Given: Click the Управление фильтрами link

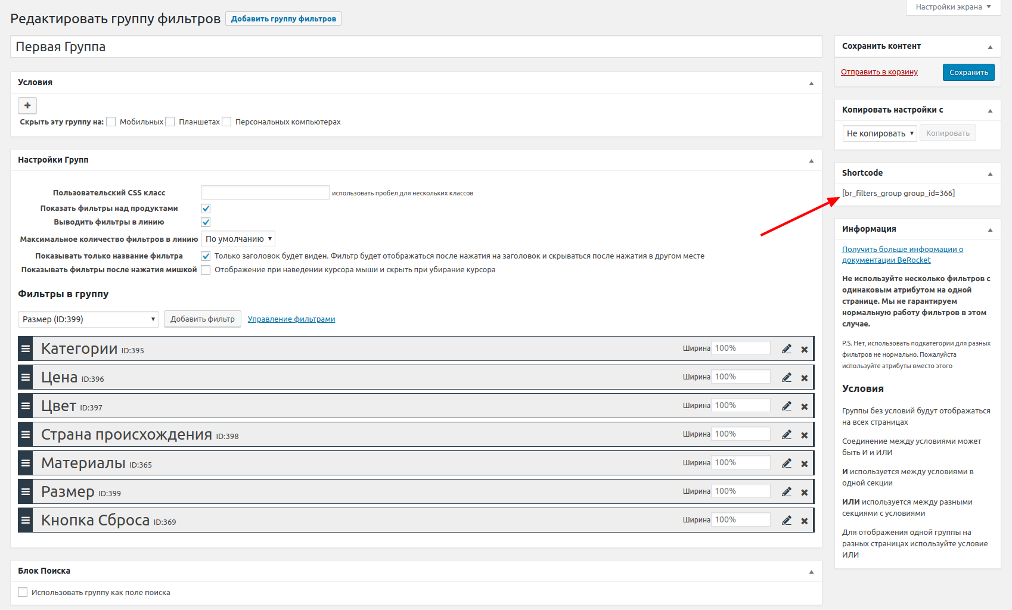Looking at the screenshot, I should 291,319.
